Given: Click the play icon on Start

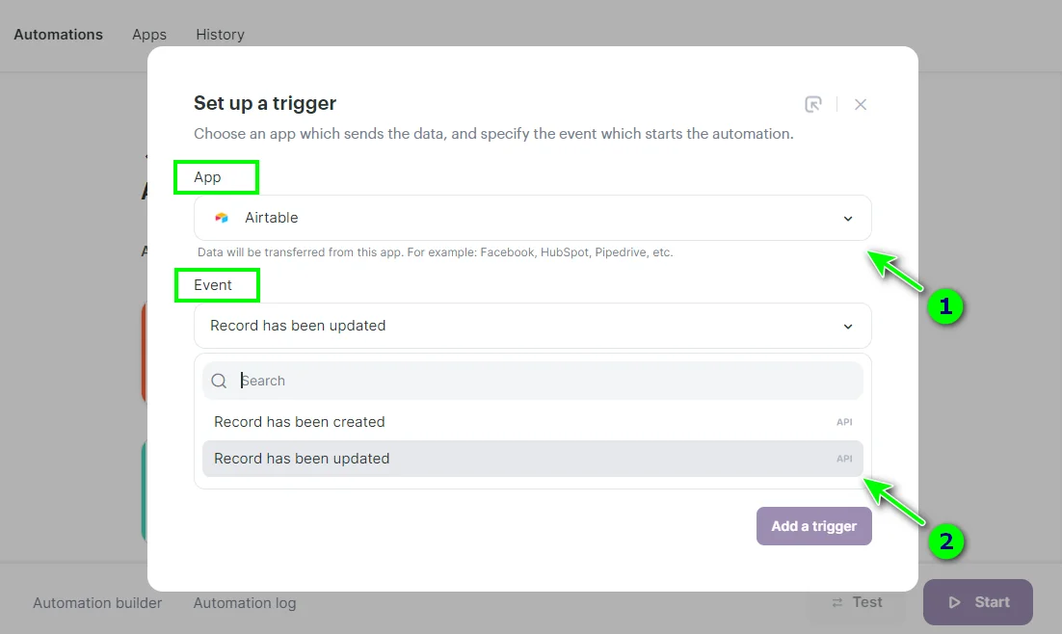Looking at the screenshot, I should click(955, 602).
